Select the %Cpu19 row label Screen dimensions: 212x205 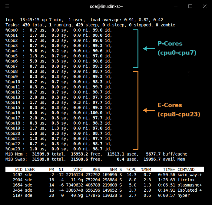[x=13, y=128]
